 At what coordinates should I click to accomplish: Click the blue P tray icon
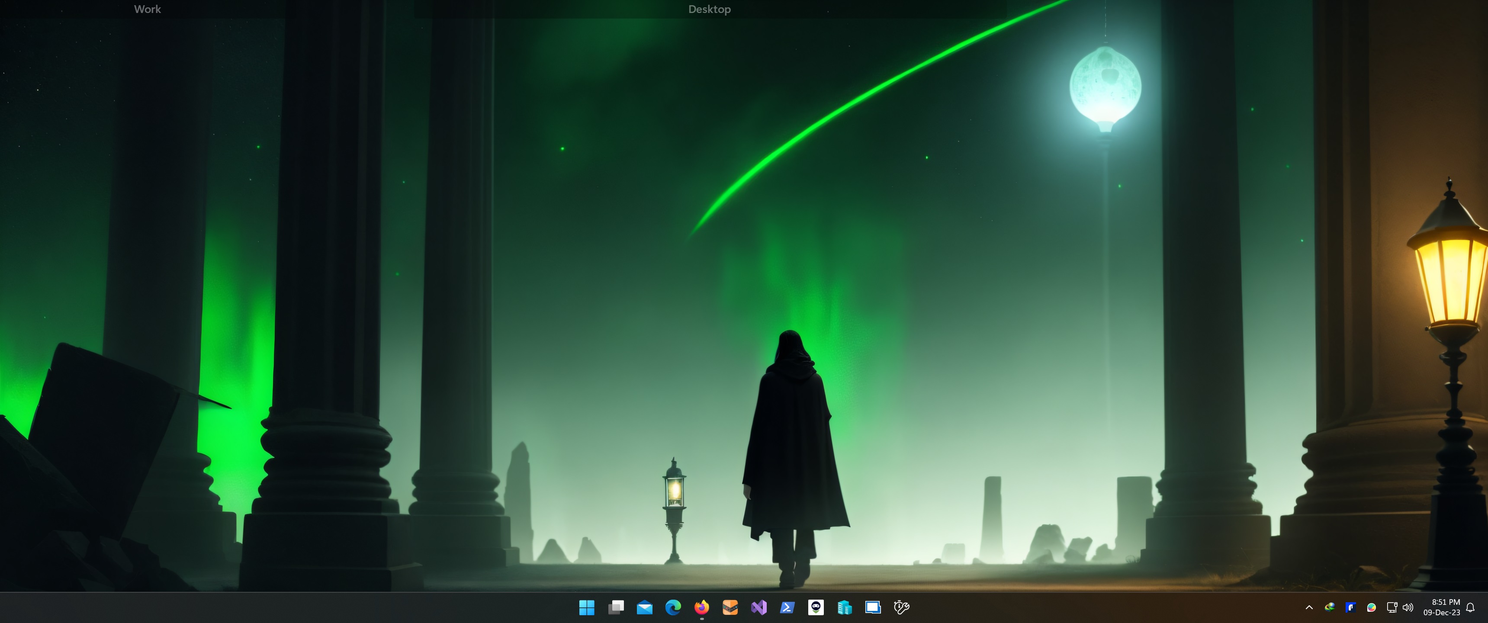pyautogui.click(x=1350, y=607)
